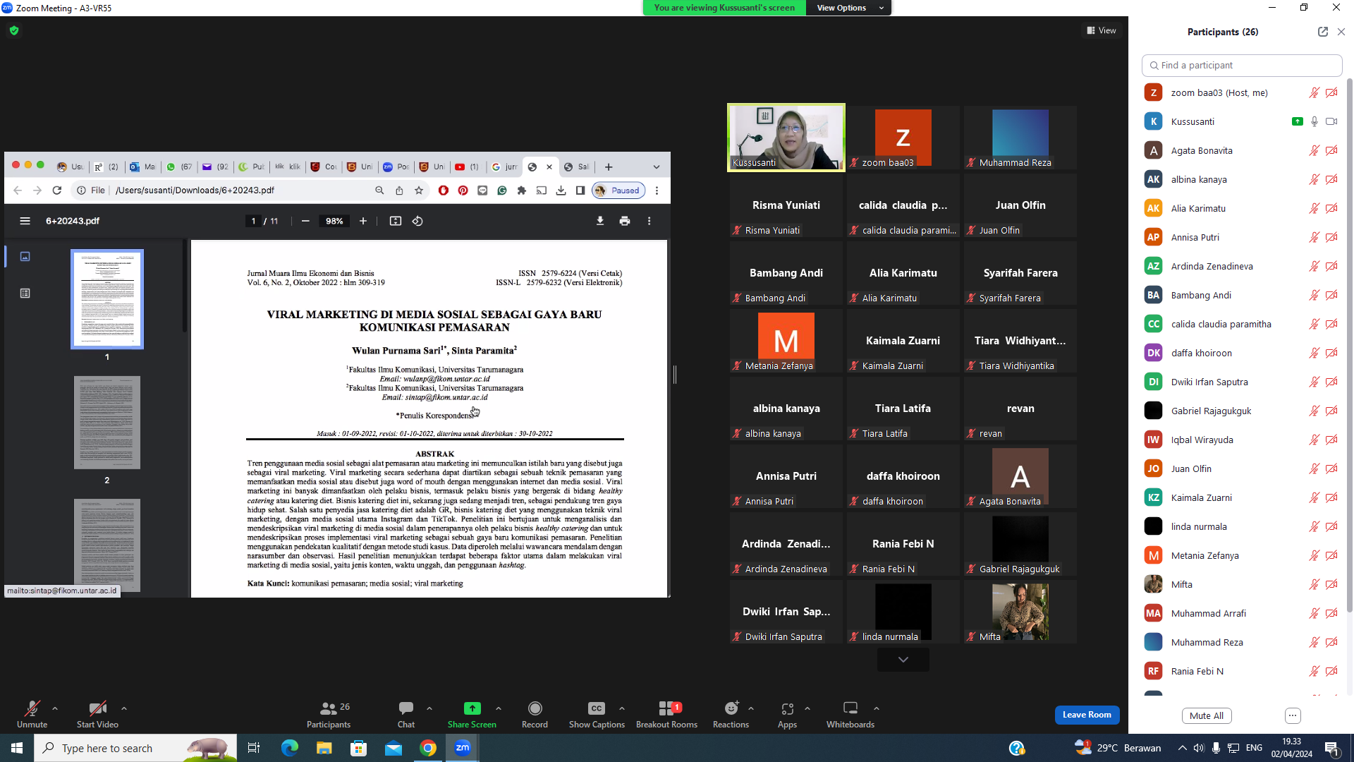The height and width of the screenshot is (762, 1354).
Task: Toggle video for Kussusanti in participant list
Action: (1331, 121)
